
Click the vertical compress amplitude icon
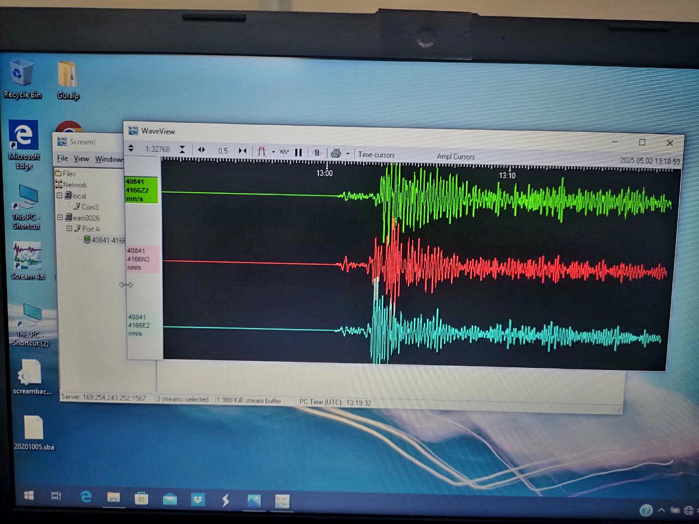click(x=182, y=150)
